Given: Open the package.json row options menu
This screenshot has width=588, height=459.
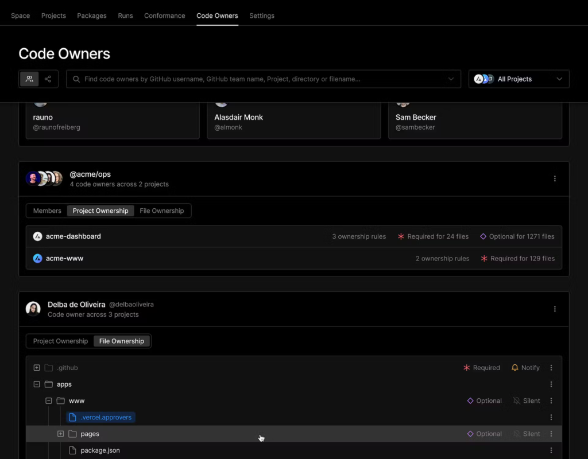Looking at the screenshot, I should click(x=551, y=450).
